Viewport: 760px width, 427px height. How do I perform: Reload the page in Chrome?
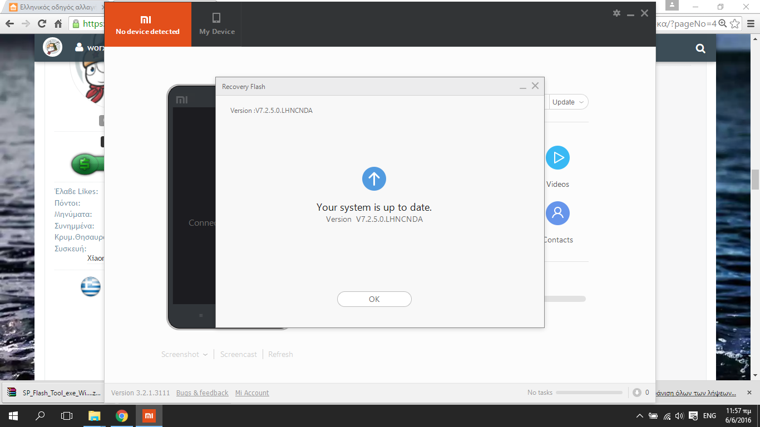tap(42, 23)
